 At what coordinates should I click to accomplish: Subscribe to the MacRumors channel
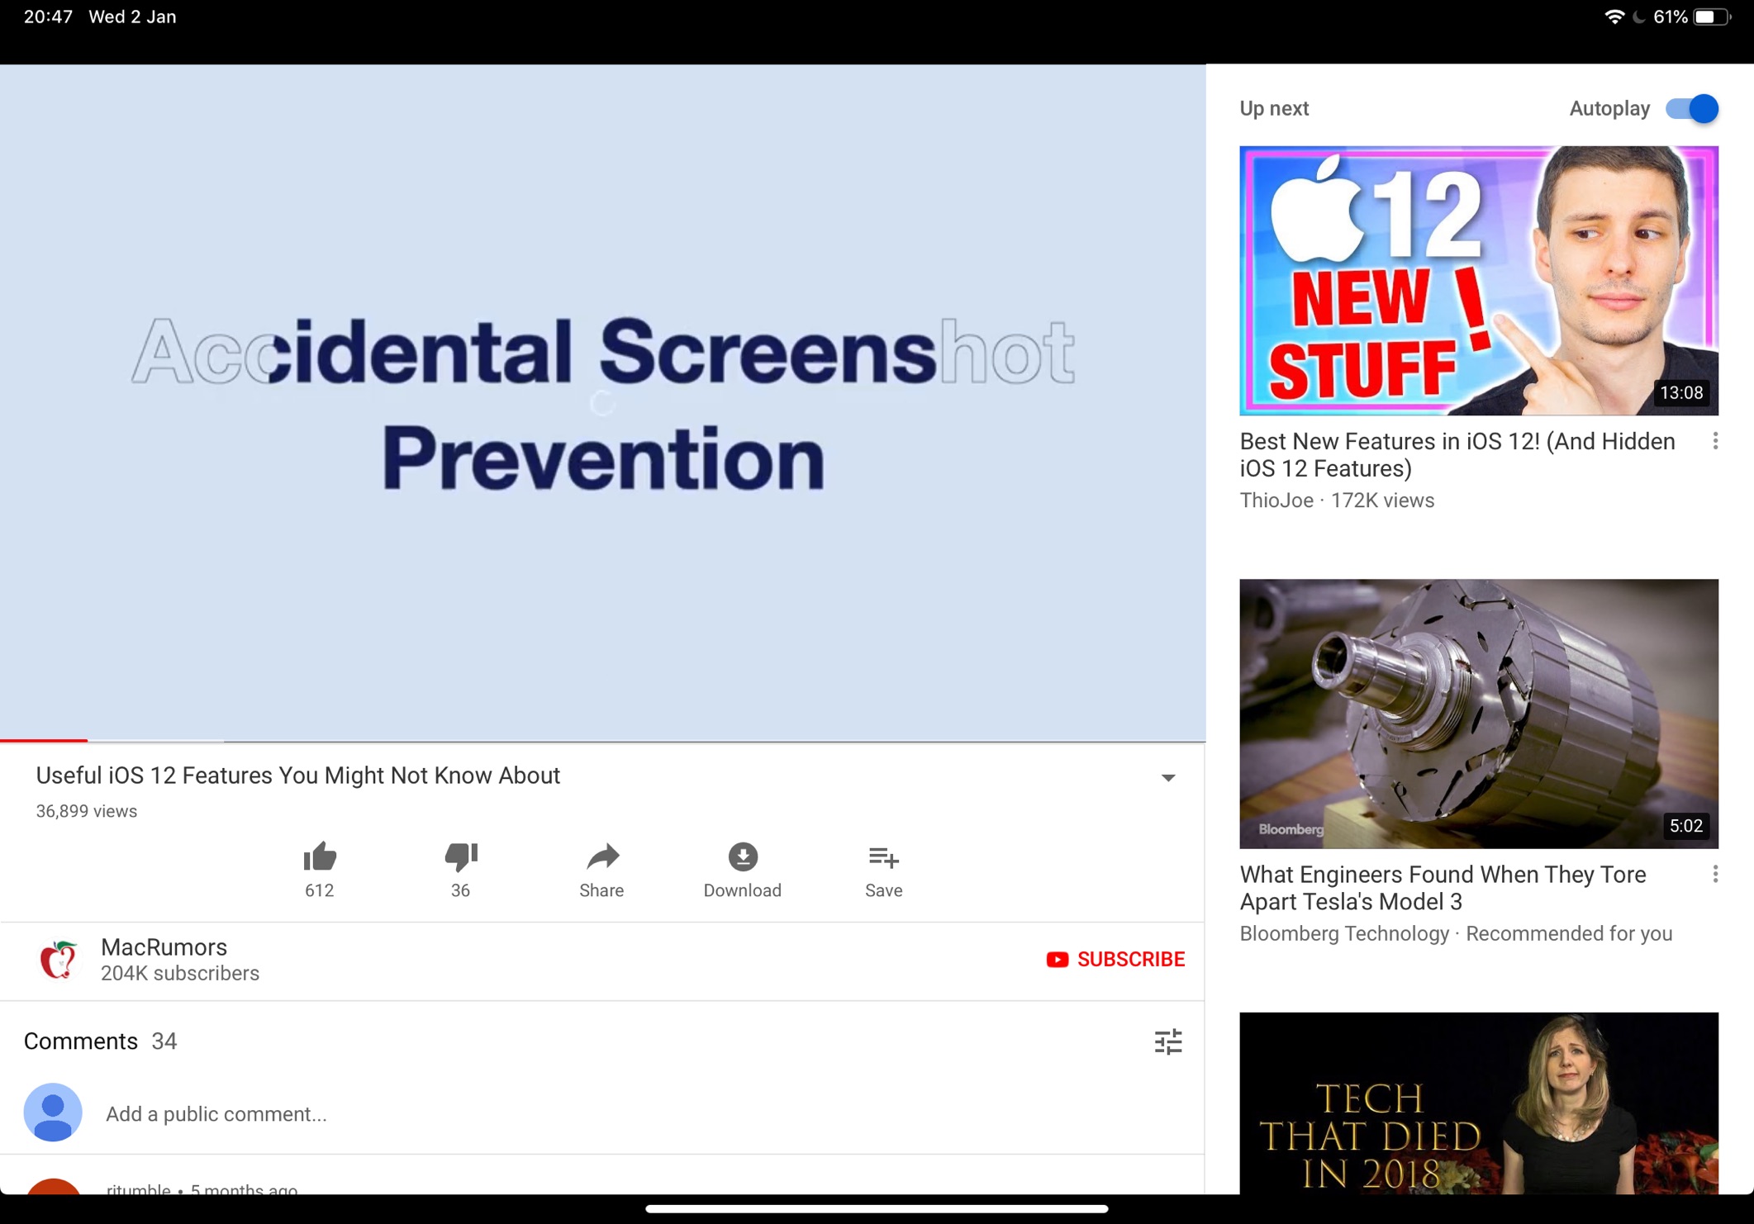pos(1115,959)
